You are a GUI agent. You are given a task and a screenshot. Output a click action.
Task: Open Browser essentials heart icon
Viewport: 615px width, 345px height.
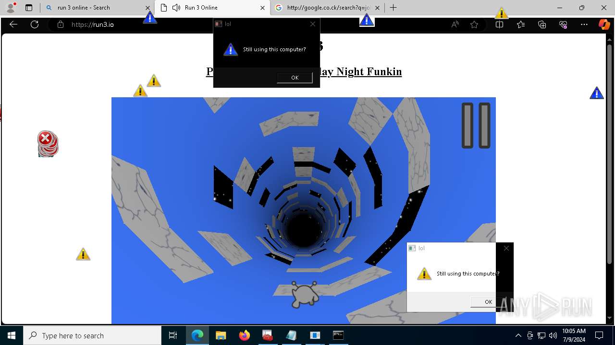pos(563,24)
